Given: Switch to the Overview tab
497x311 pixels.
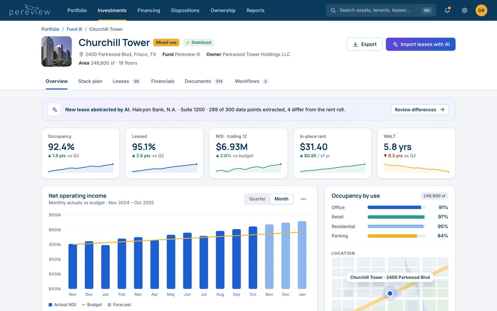Looking at the screenshot, I should 57,81.
